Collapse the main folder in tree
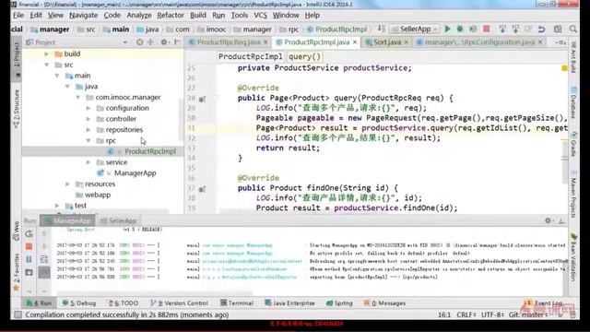590x332 pixels. (57, 76)
